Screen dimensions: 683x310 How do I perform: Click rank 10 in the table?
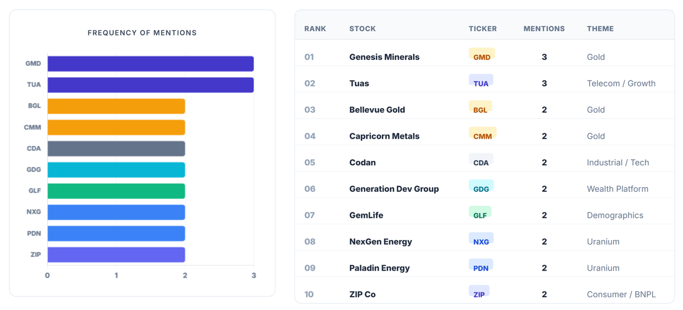(x=309, y=294)
